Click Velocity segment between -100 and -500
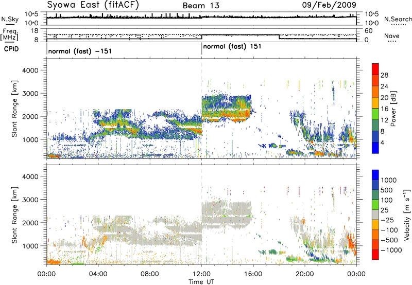The height and width of the screenshot is (285, 412). pyautogui.click(x=375, y=235)
